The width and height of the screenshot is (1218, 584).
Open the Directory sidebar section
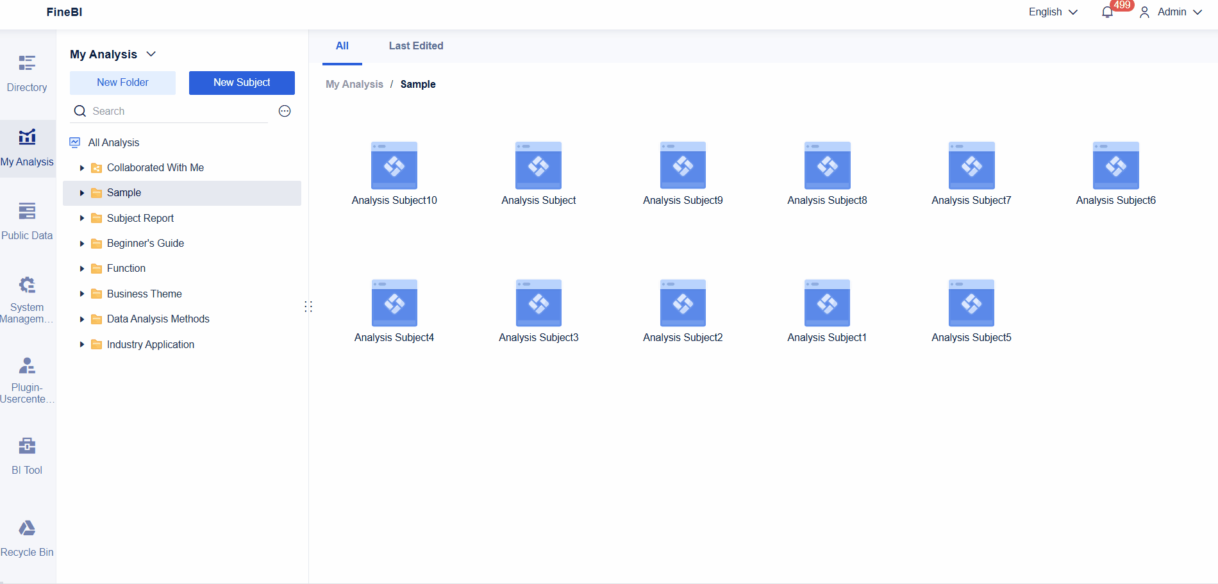(27, 74)
